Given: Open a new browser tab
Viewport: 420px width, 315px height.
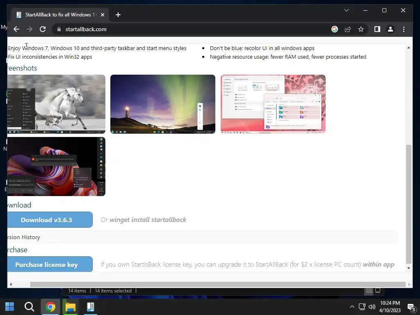Looking at the screenshot, I should pos(118,15).
